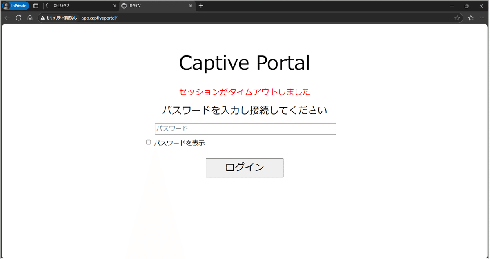Open a new tab with the plus button

[202, 6]
